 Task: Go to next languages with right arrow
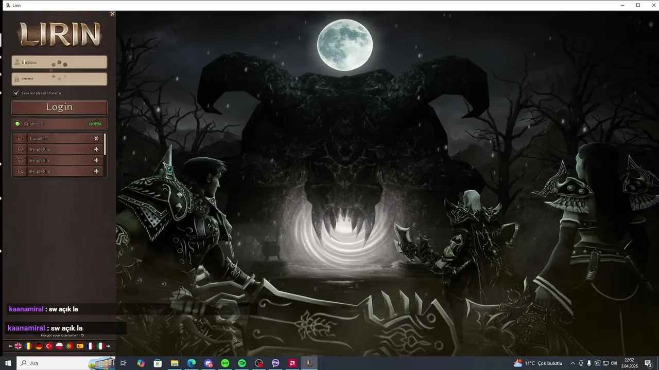(x=108, y=346)
